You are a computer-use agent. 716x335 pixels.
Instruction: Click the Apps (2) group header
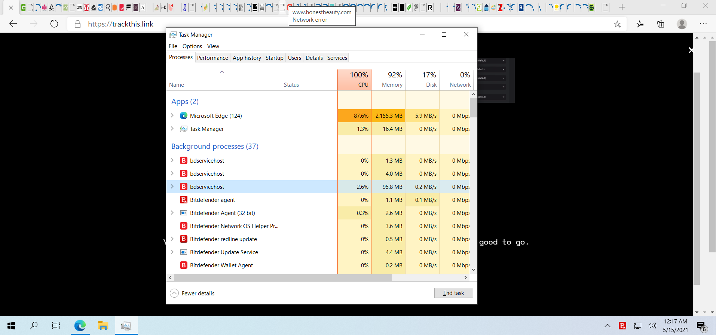185,101
